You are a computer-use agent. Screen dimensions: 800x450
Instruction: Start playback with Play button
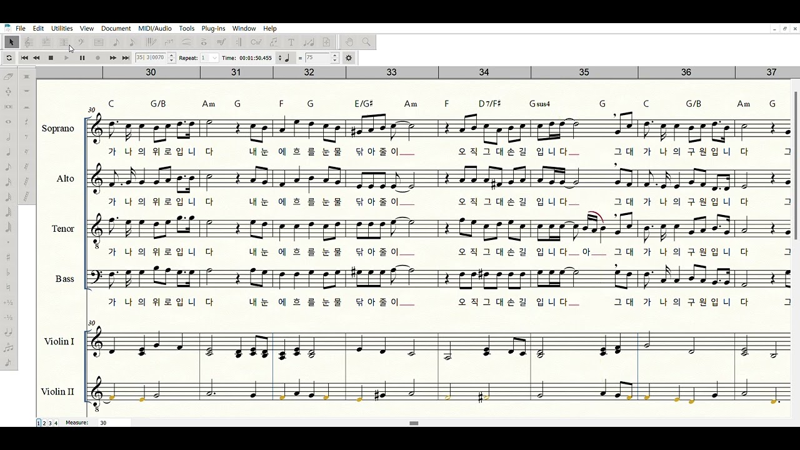pyautogui.click(x=66, y=57)
